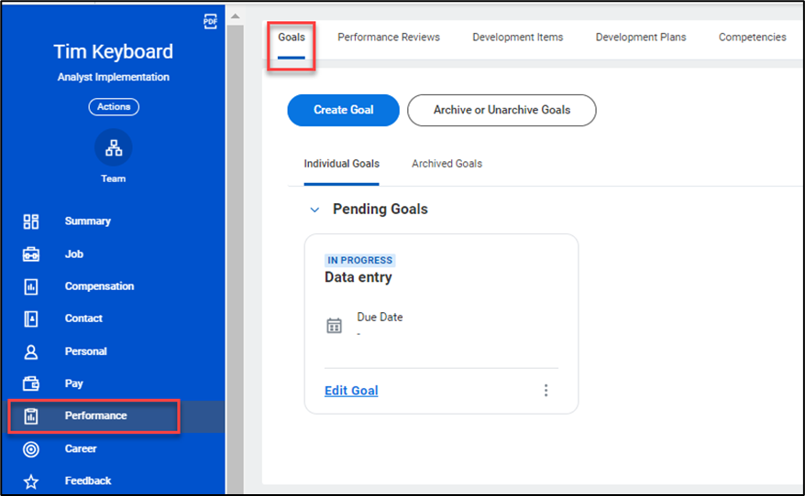Open the Actions menu under Tim Keyboard
Viewport: 805px width, 496px height.
click(114, 107)
